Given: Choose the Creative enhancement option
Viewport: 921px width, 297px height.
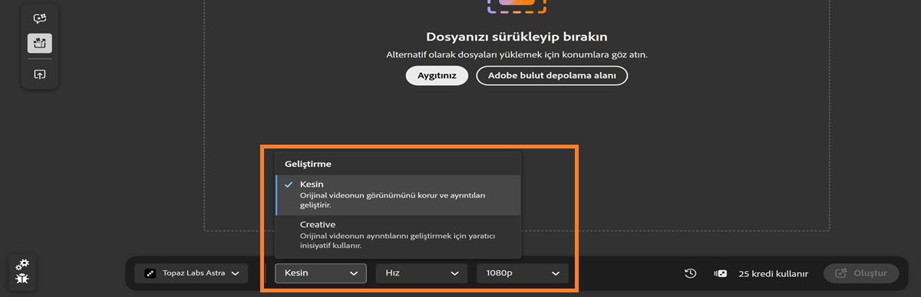Looking at the screenshot, I should click(398, 235).
